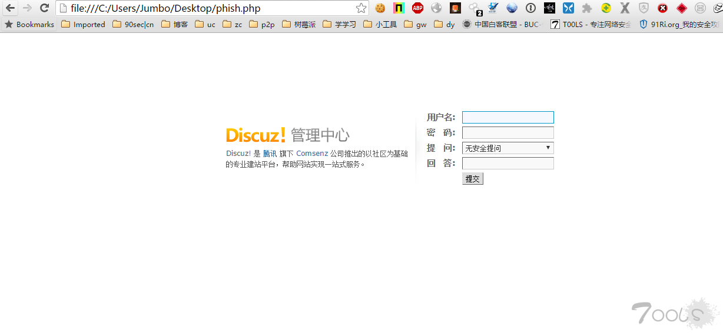Expand the 小工具 bookmark folder
This screenshot has height=333, width=723.
click(380, 25)
